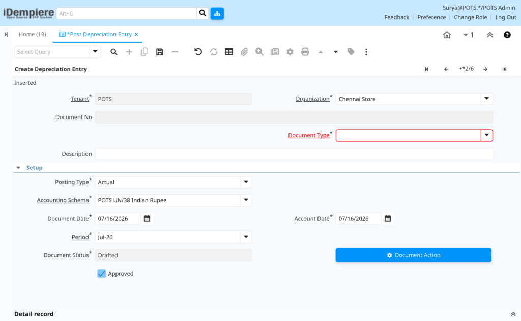
Task: Delete the record with minus icon
Action: click(175, 52)
